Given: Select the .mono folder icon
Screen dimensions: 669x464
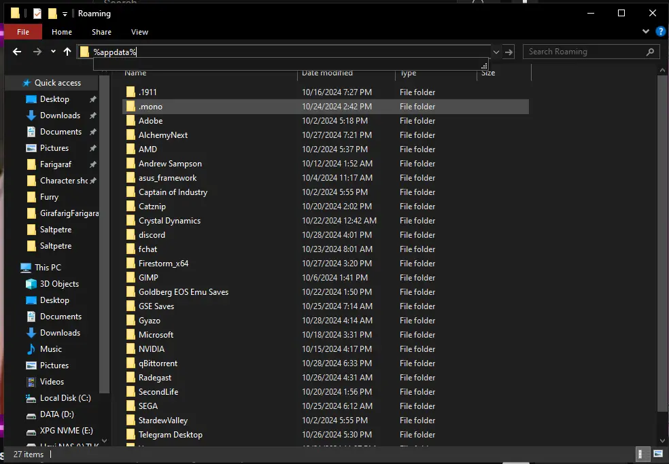Looking at the screenshot, I should [131, 107].
